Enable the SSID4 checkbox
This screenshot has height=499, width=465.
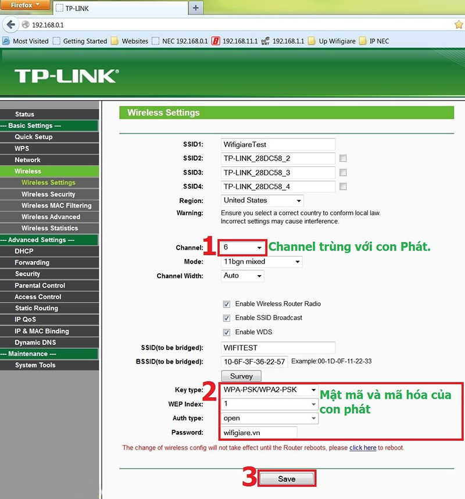343,187
